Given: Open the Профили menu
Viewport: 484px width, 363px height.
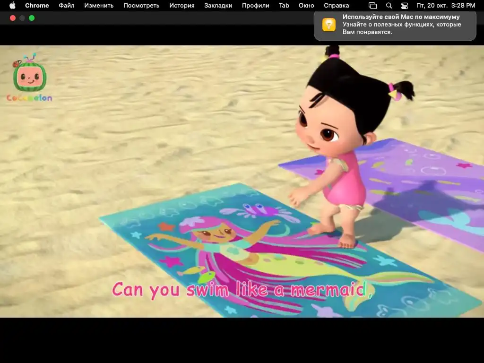Looking at the screenshot, I should tap(256, 6).
